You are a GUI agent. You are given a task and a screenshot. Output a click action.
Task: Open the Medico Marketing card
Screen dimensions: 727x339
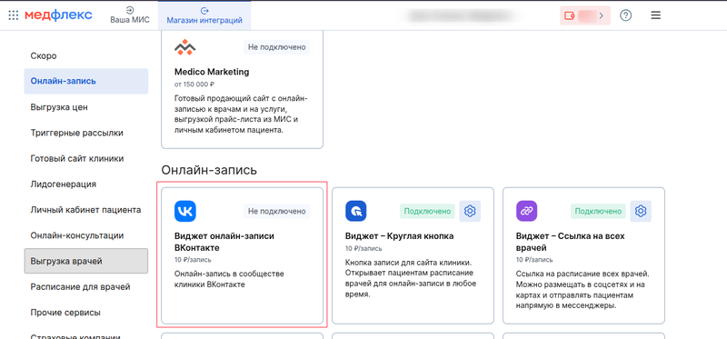242,90
